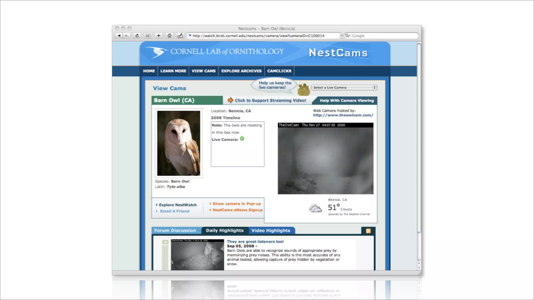Switch to the Forum Discussion tab
Screen dimensions: 534x300
coord(175,230)
